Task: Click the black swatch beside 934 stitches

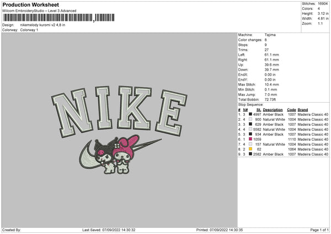Action: tap(250, 134)
